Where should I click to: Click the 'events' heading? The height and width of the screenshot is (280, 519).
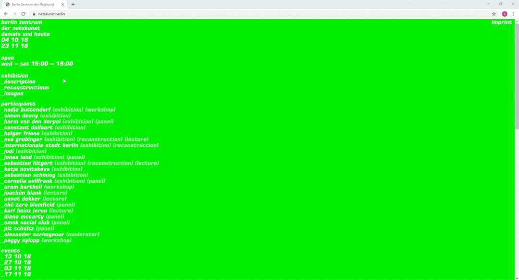pyautogui.click(x=11, y=251)
